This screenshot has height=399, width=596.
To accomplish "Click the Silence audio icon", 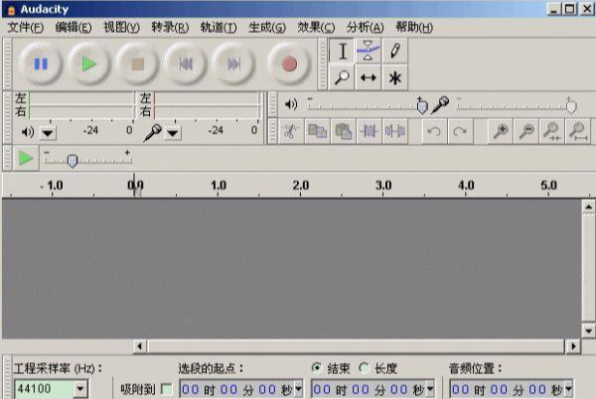I will [x=395, y=131].
